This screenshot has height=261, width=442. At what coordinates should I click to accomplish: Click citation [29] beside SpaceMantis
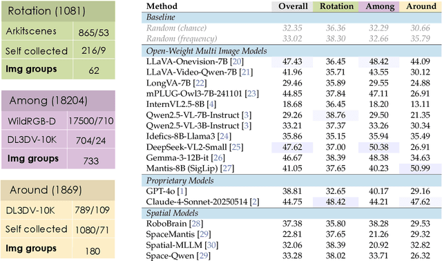pos(204,235)
